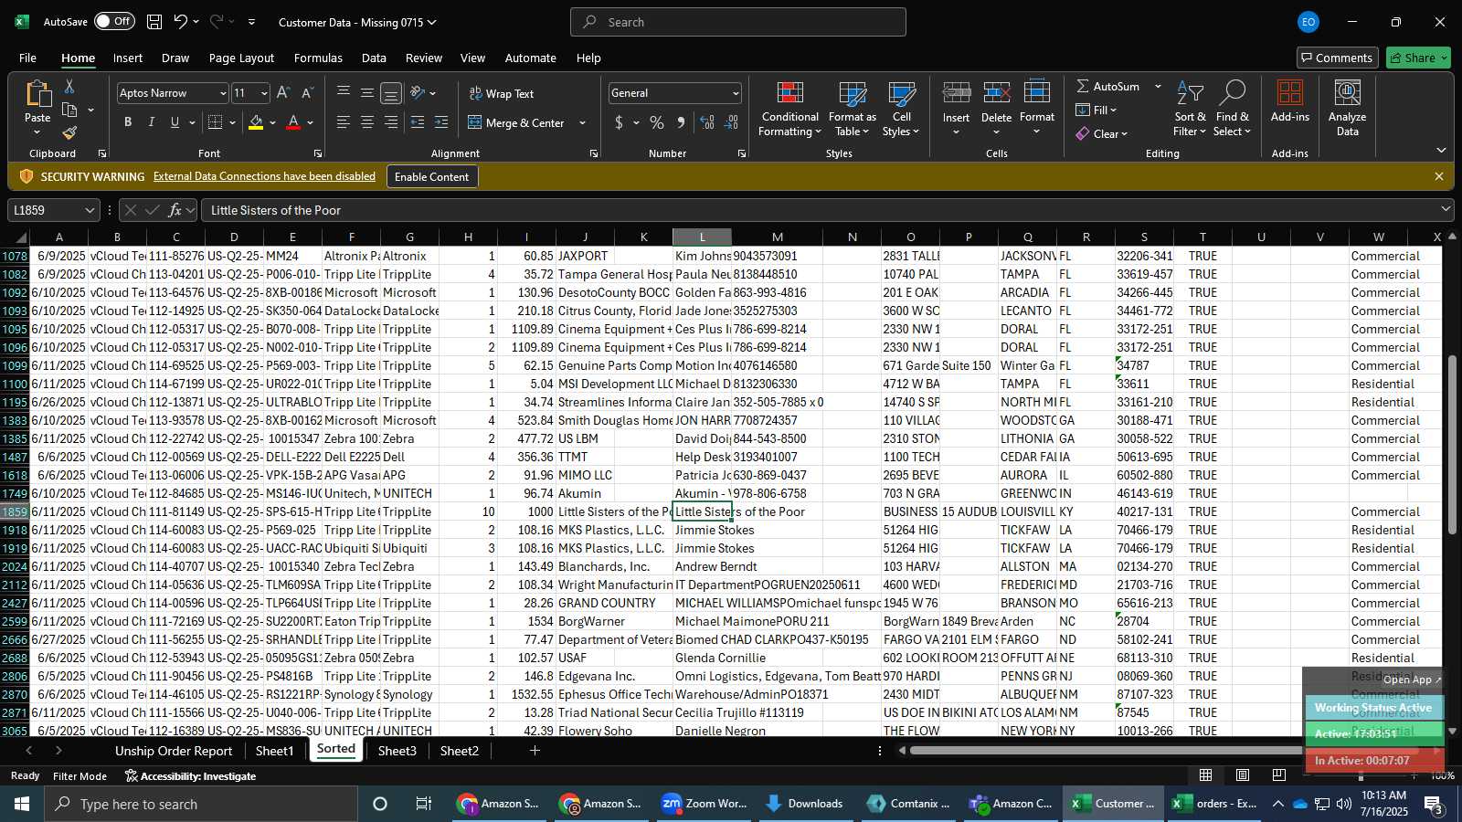Apply the red font color
The height and width of the screenshot is (822, 1462).
coord(293,122)
